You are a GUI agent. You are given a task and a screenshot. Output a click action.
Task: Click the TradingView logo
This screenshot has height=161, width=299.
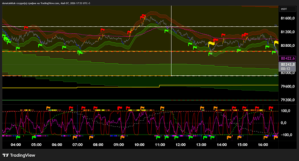[19, 155]
